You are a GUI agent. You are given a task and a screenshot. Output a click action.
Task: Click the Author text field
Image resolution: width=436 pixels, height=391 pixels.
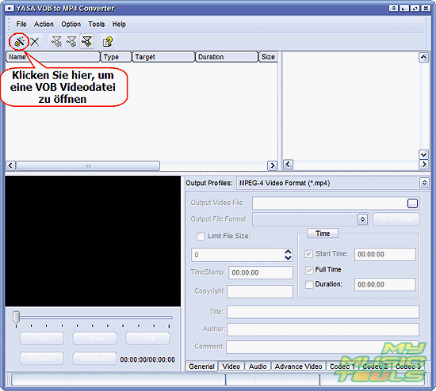coord(323,329)
